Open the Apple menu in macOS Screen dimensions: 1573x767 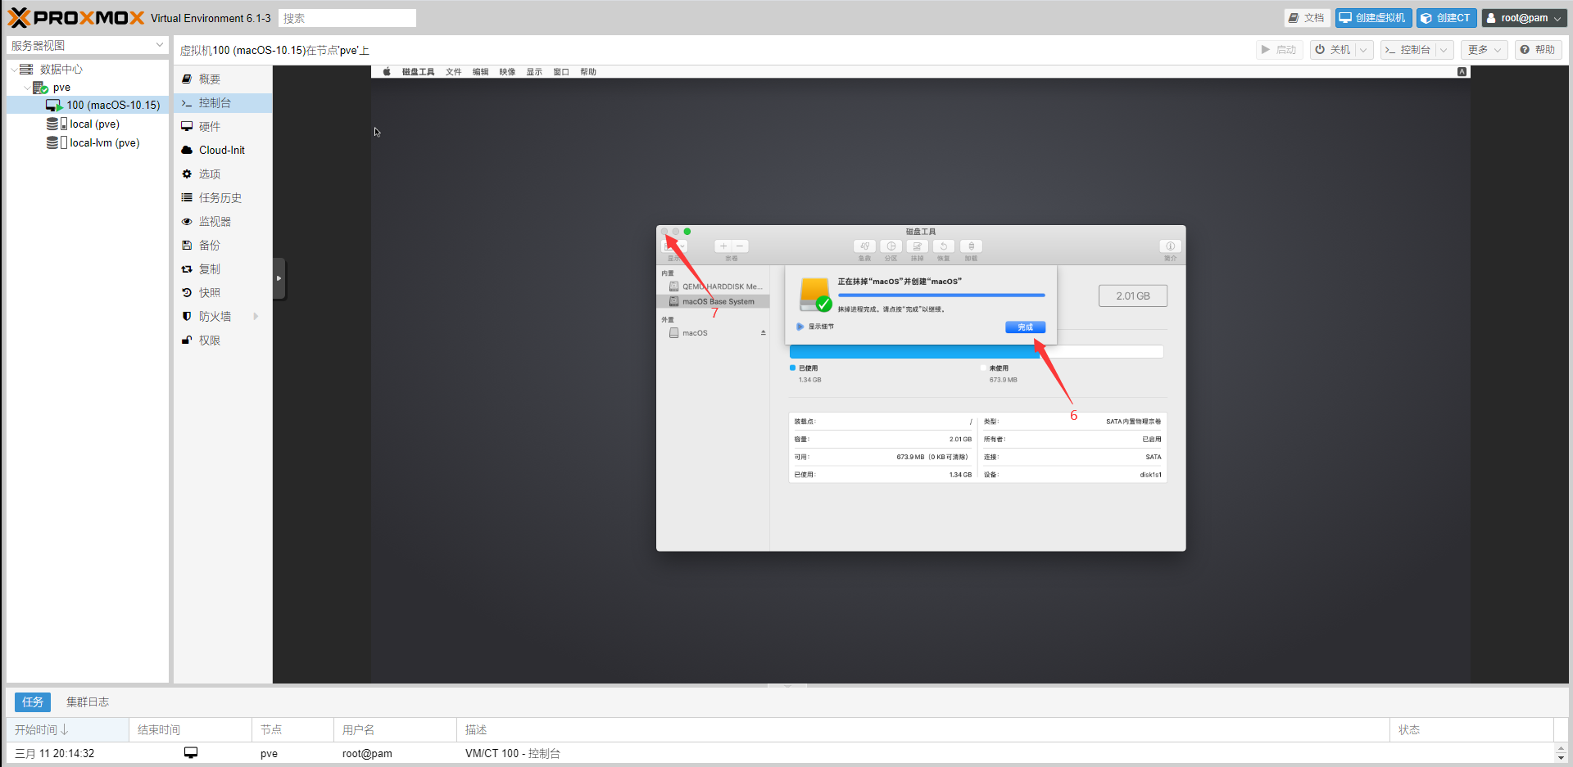pyautogui.click(x=387, y=72)
